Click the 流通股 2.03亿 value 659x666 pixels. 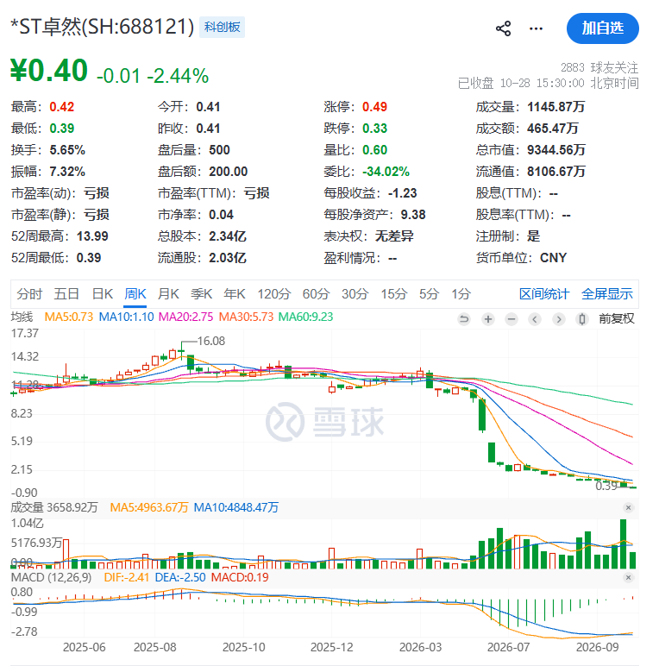click(x=227, y=258)
